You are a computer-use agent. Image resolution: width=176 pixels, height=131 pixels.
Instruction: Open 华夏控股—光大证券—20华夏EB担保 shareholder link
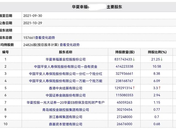pos(65,103)
